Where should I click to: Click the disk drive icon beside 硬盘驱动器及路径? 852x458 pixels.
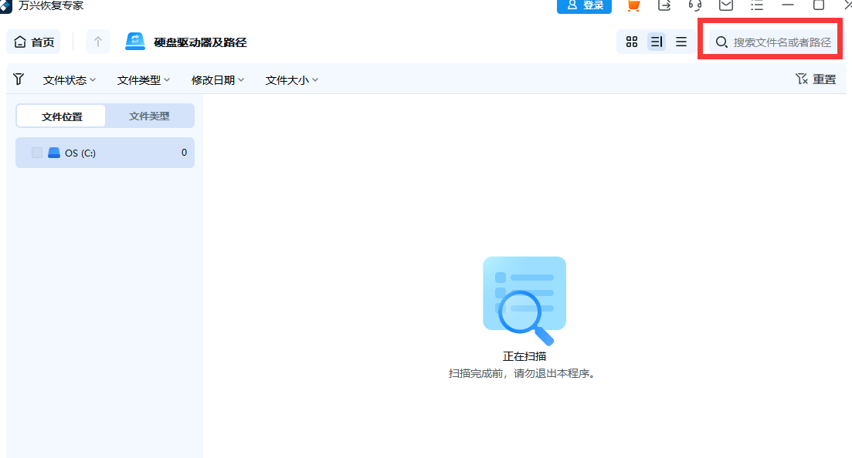tap(135, 41)
